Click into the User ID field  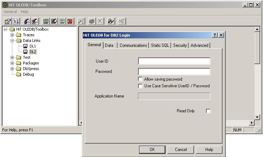[x=174, y=61]
